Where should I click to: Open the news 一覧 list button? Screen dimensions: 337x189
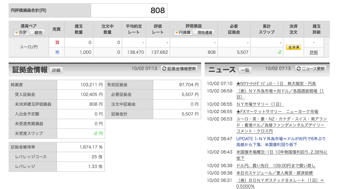[245, 70]
